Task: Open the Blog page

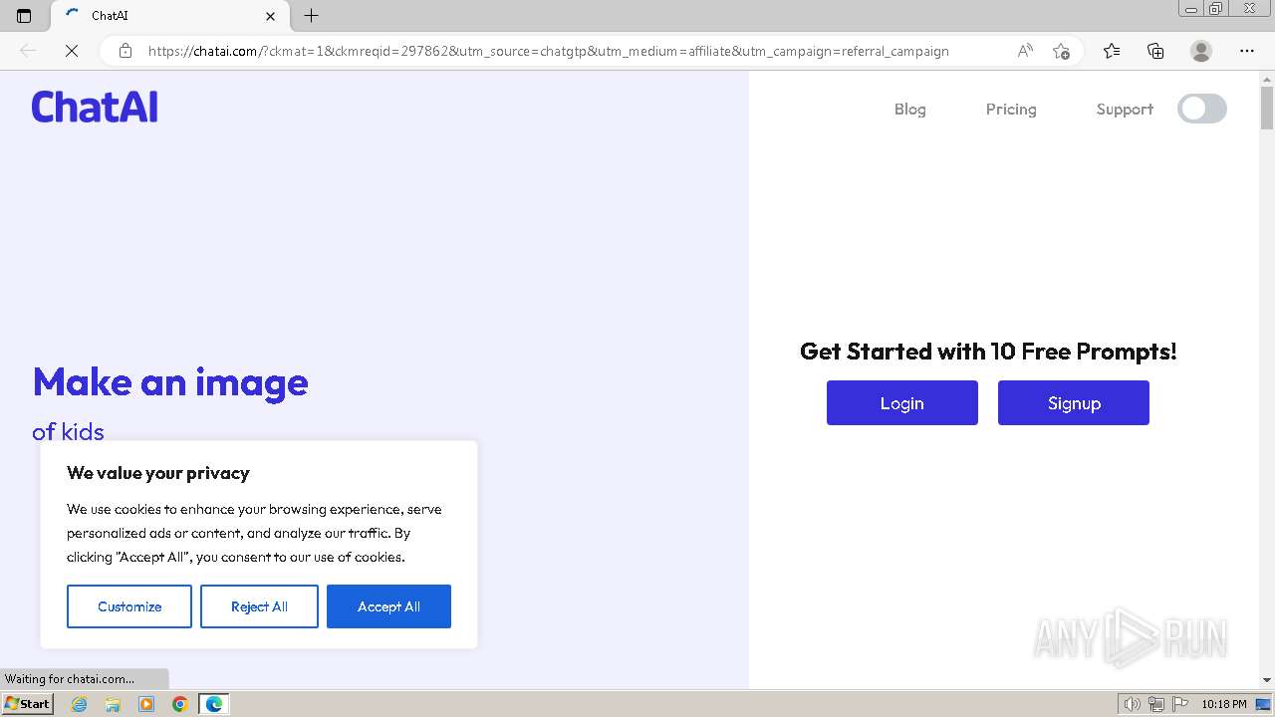Action: [909, 110]
